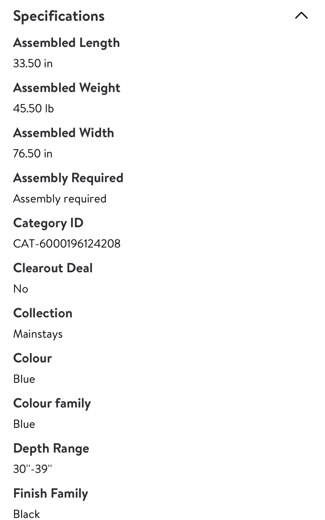The height and width of the screenshot is (520, 325).
Task: Click the Mainstays collection value
Action: click(x=38, y=334)
